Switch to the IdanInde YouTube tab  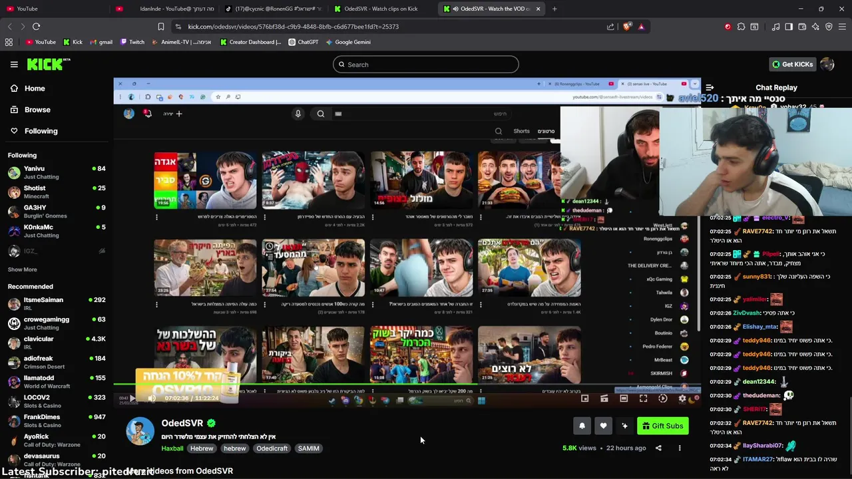tap(164, 9)
